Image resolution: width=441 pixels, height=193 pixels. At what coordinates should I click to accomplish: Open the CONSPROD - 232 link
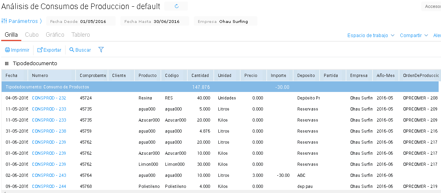(x=49, y=98)
